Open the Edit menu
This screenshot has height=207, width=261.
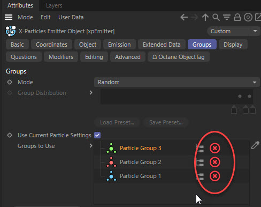click(x=45, y=17)
